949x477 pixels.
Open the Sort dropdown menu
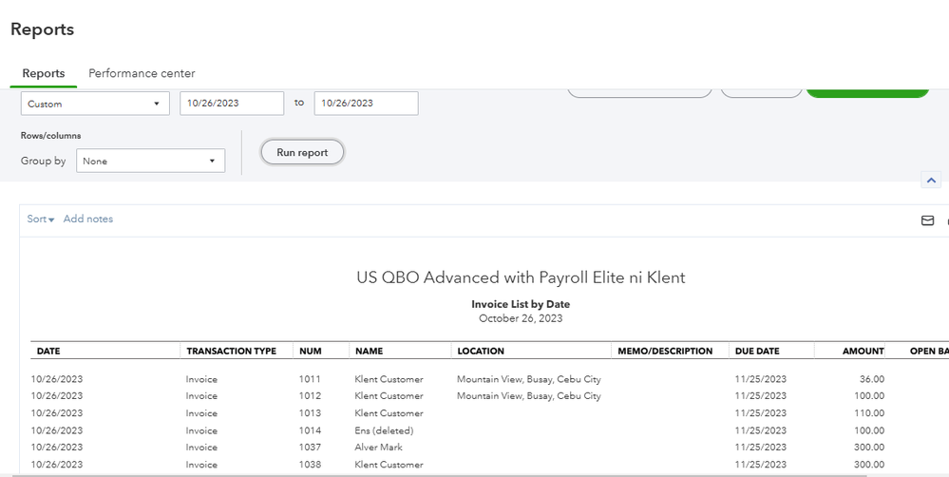tap(40, 219)
